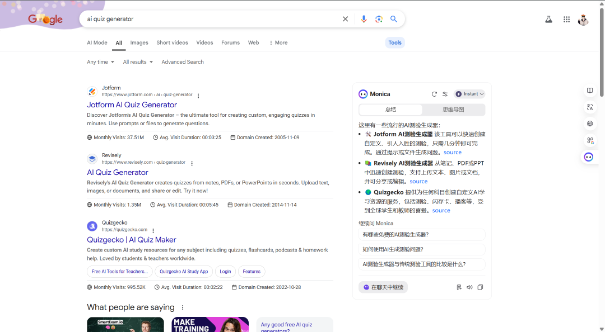Ask Monica 有哪些免费的AI测验生成器?
This screenshot has height=332, width=605.
coord(422,235)
